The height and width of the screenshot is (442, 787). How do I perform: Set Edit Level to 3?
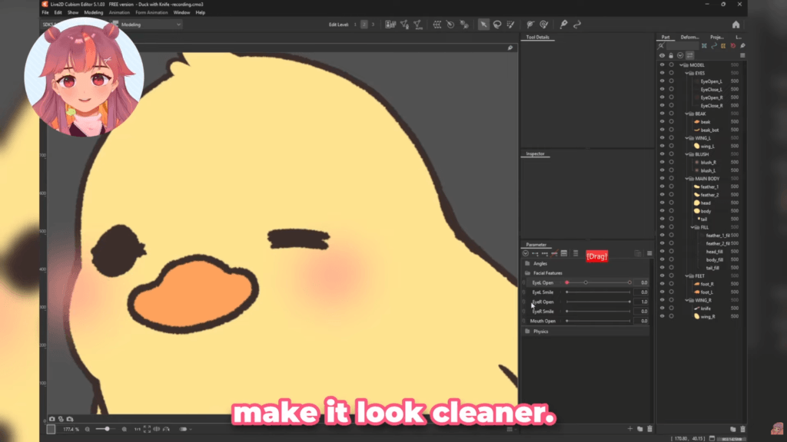[373, 25]
